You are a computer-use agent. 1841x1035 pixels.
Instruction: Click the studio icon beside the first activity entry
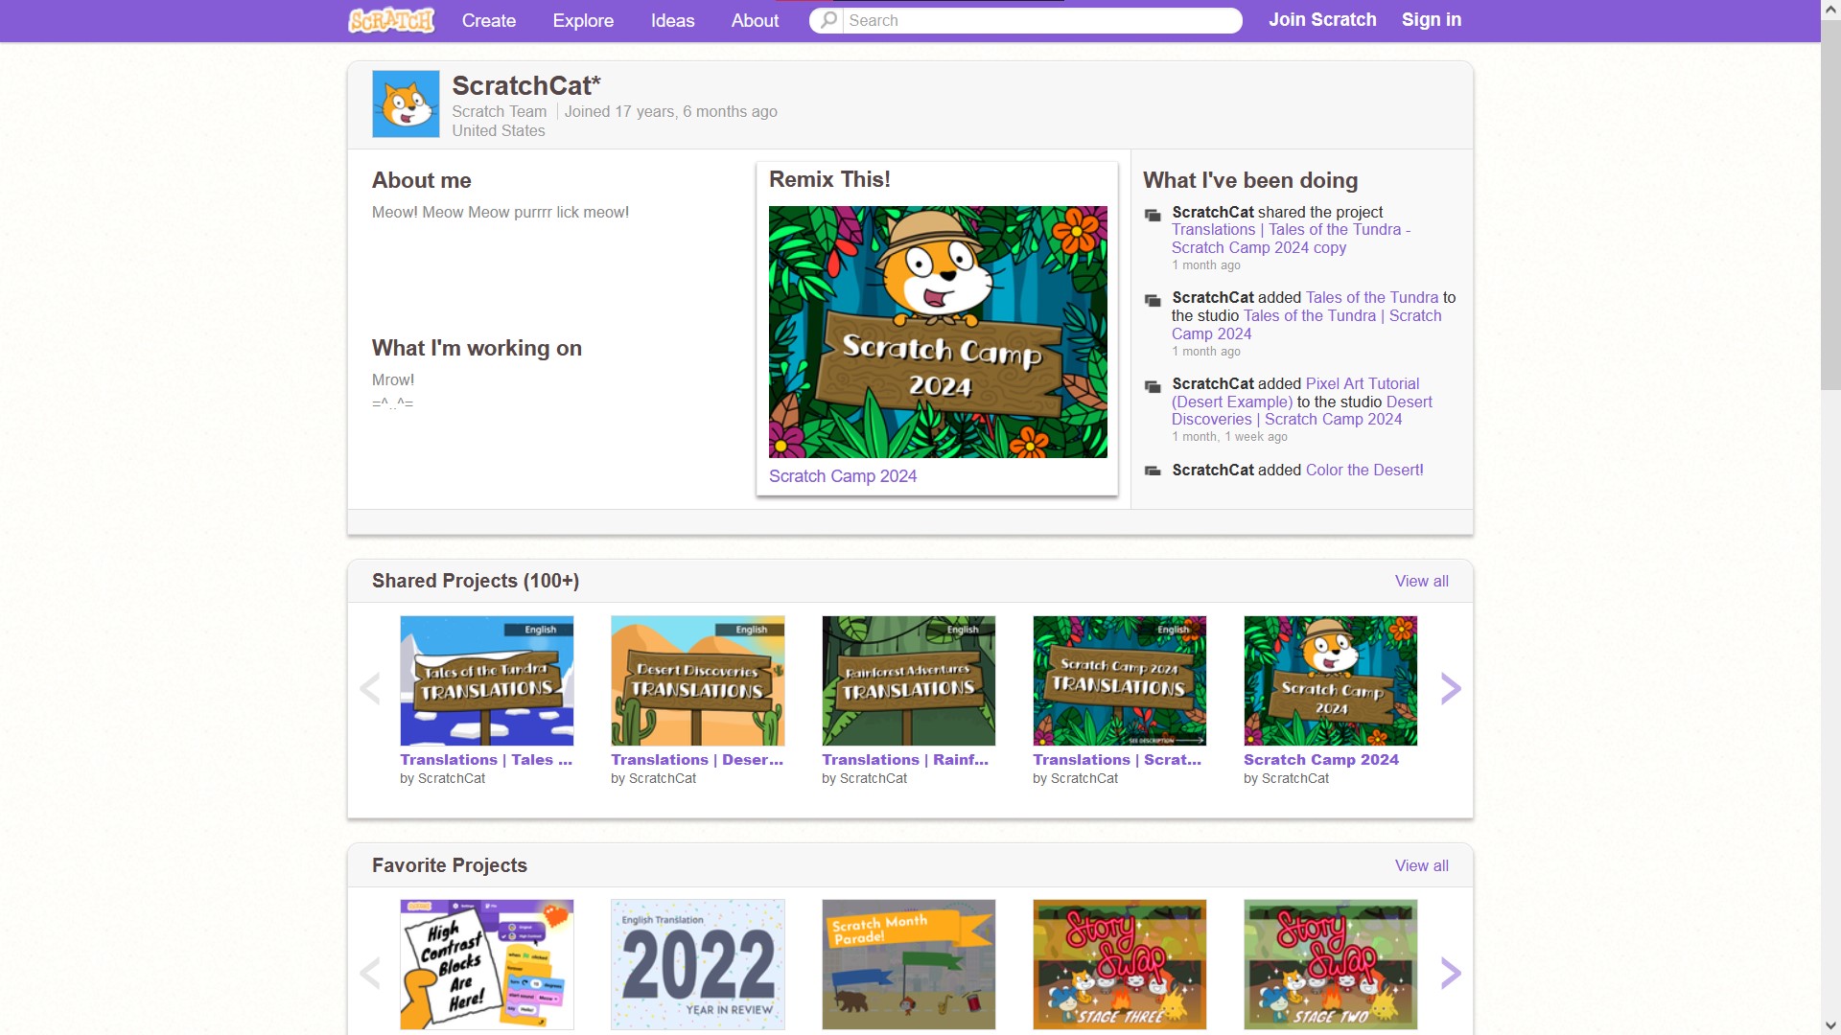click(1152, 216)
